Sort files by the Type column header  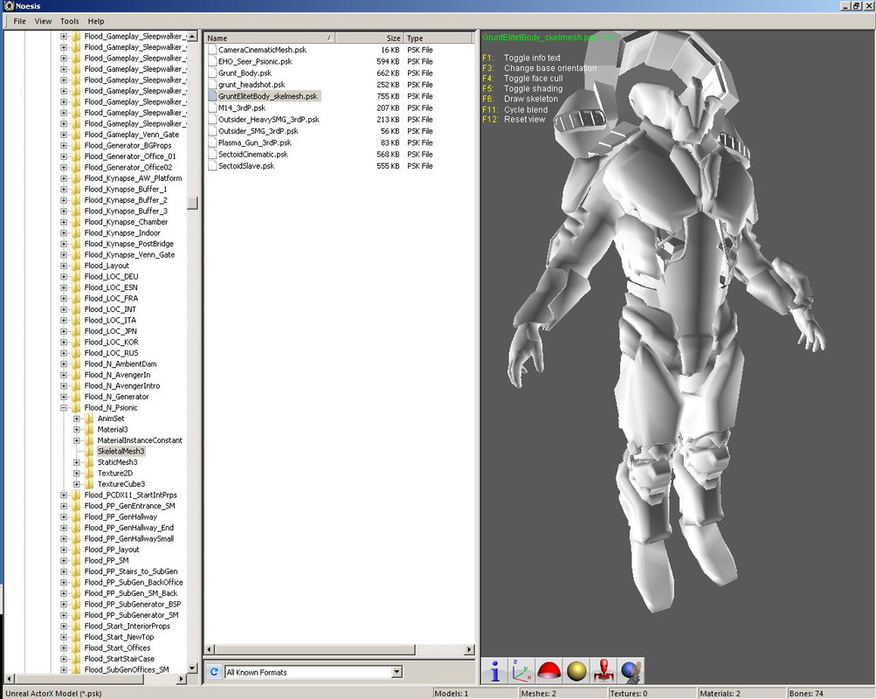[438, 38]
